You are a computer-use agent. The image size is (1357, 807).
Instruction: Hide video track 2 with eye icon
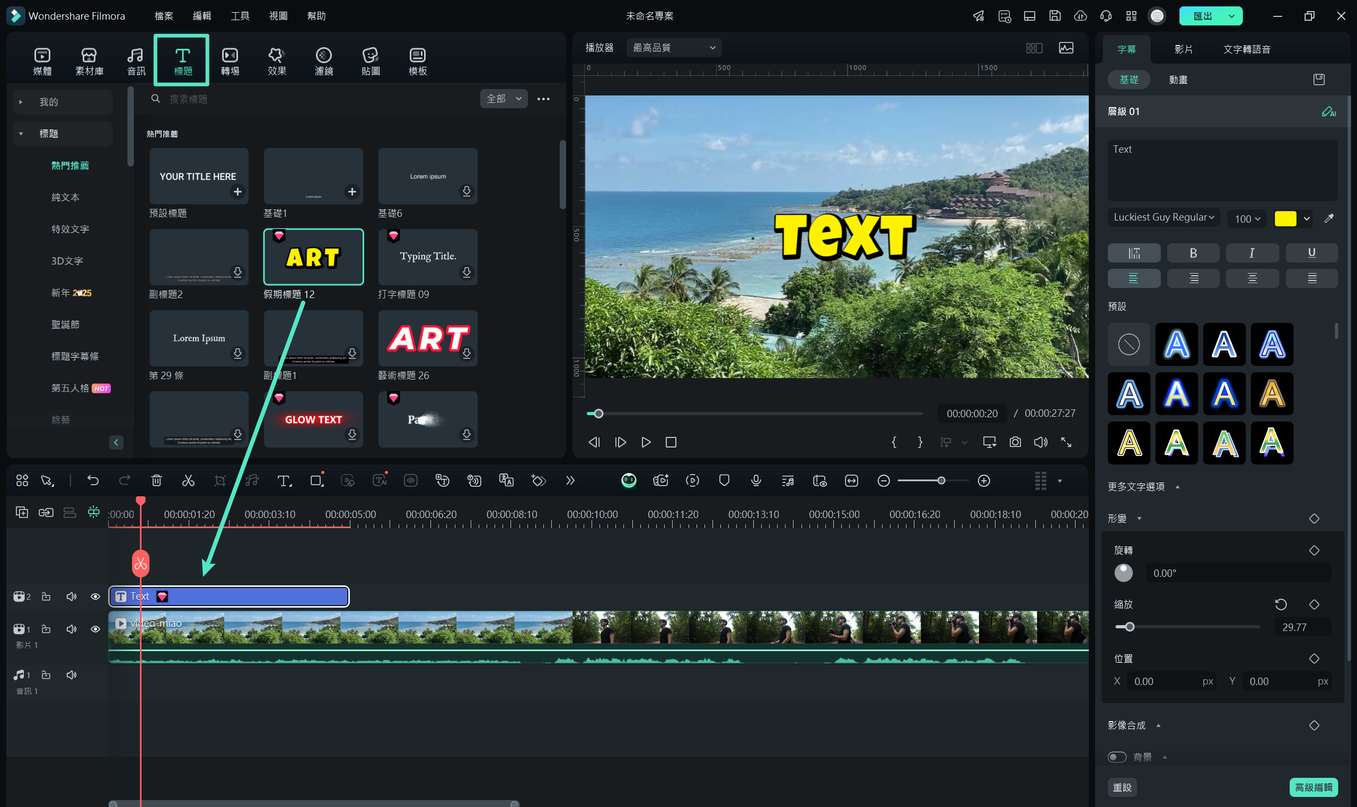click(95, 597)
